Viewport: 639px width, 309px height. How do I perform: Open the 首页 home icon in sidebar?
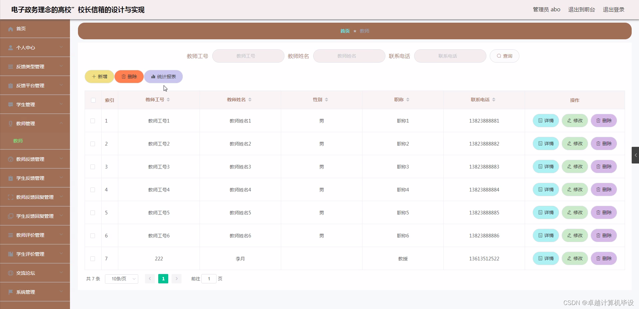tap(10, 29)
